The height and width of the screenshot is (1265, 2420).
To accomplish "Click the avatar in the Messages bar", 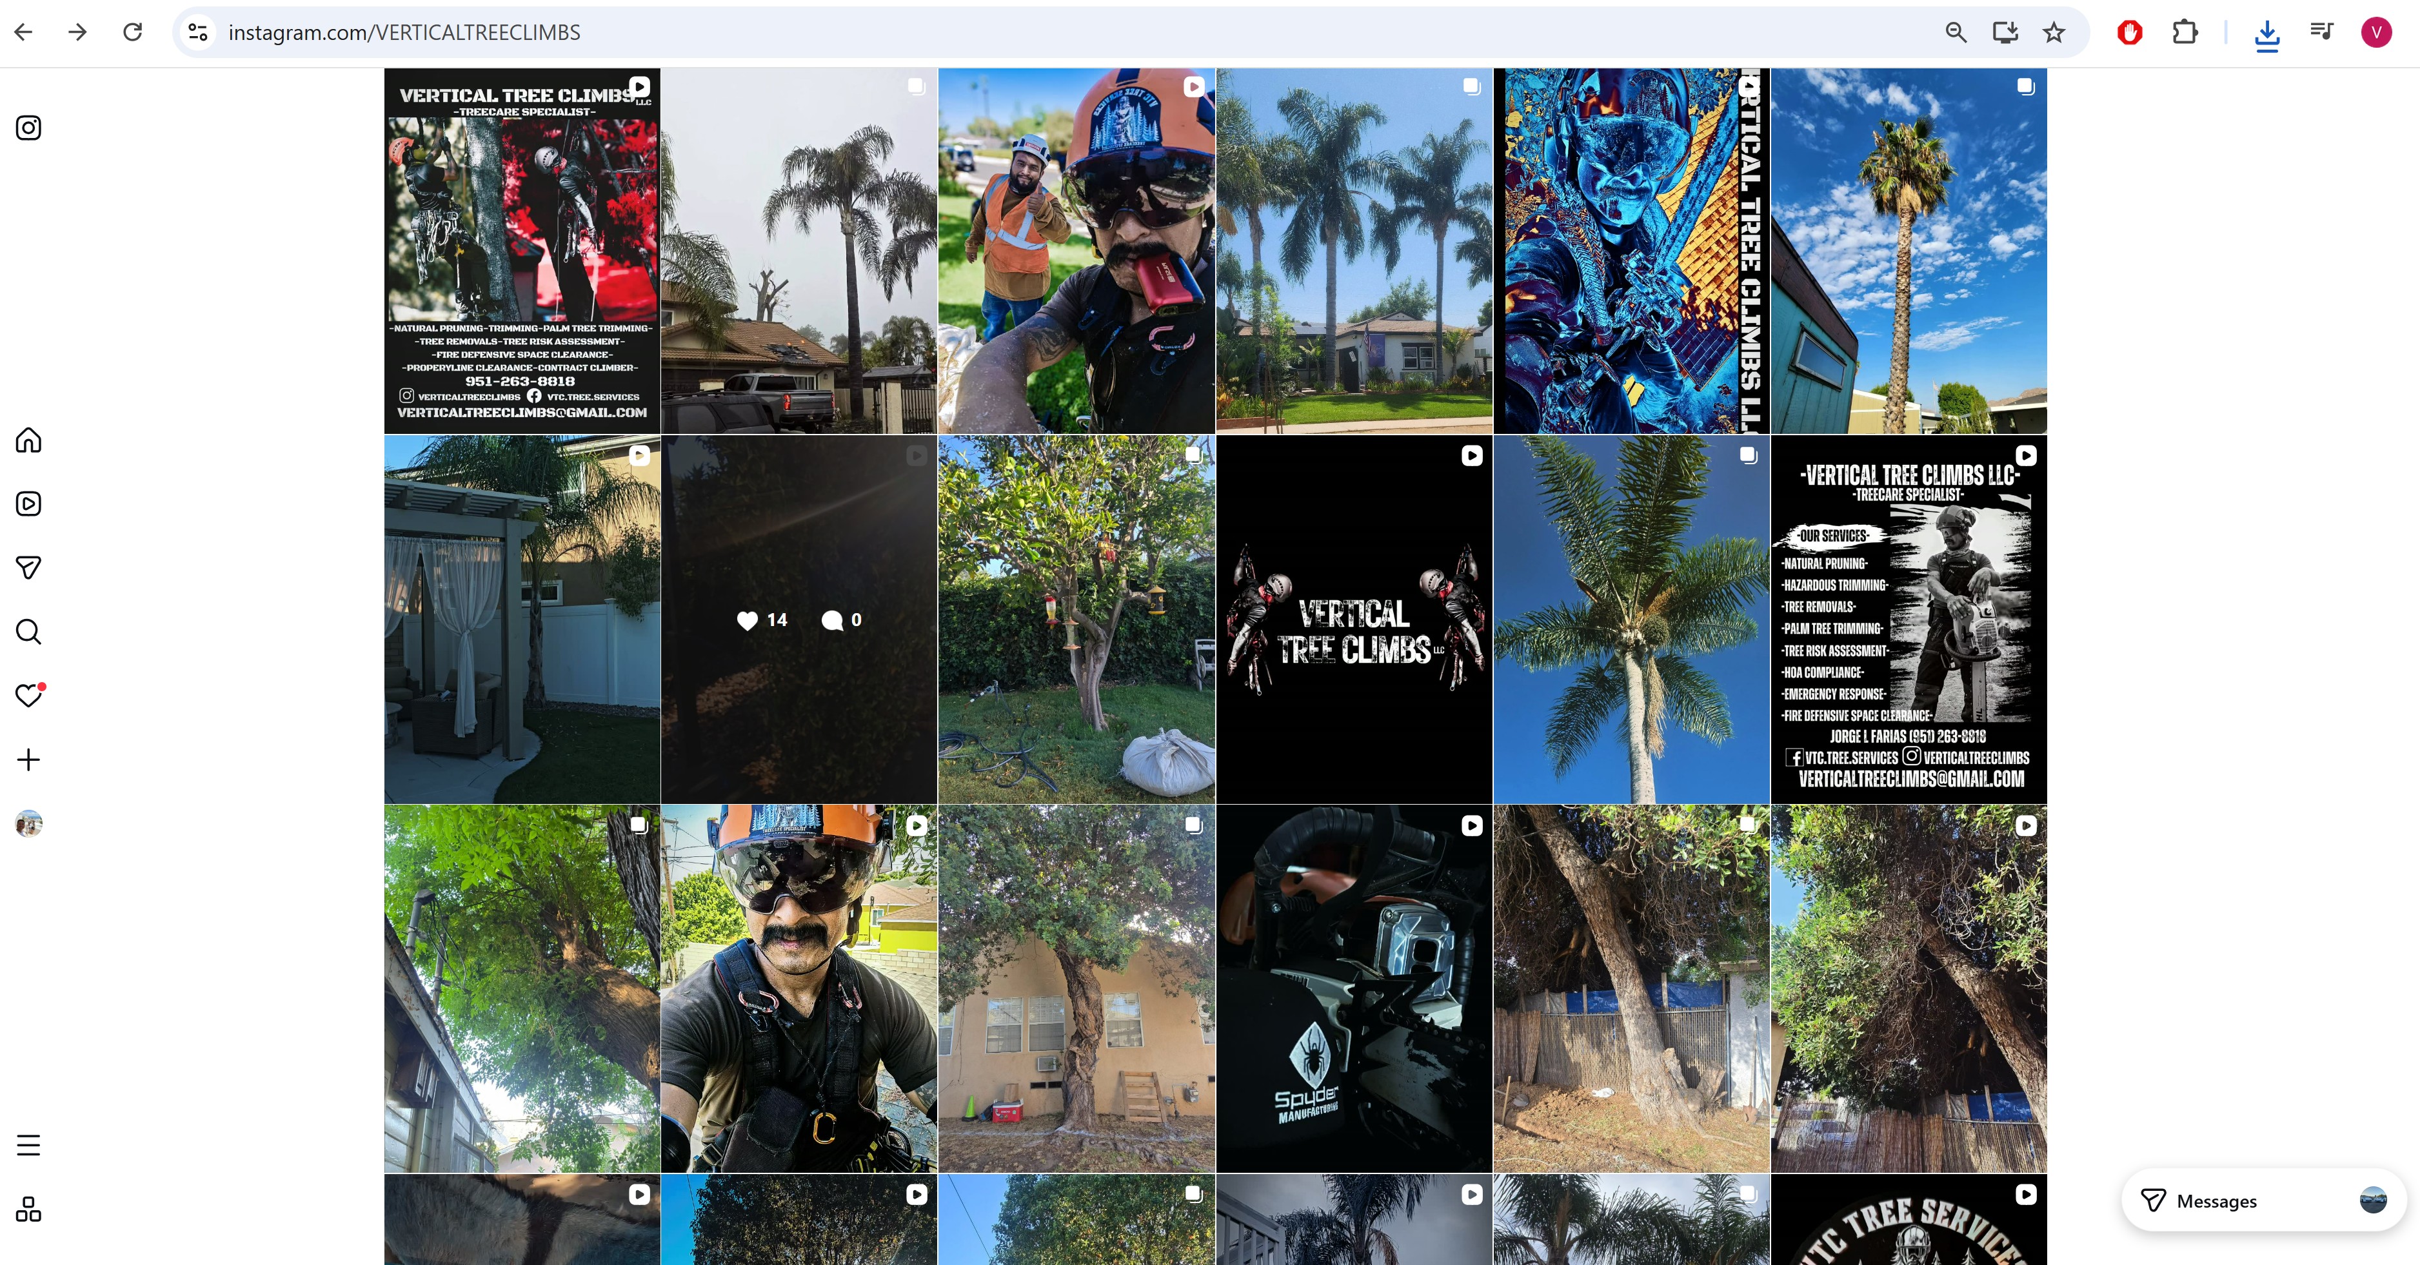I will 2373,1200.
